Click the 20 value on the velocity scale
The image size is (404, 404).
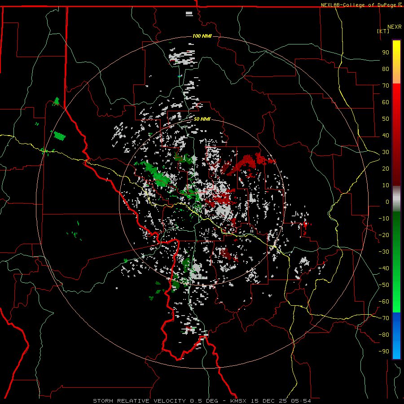pyautogui.click(x=386, y=169)
